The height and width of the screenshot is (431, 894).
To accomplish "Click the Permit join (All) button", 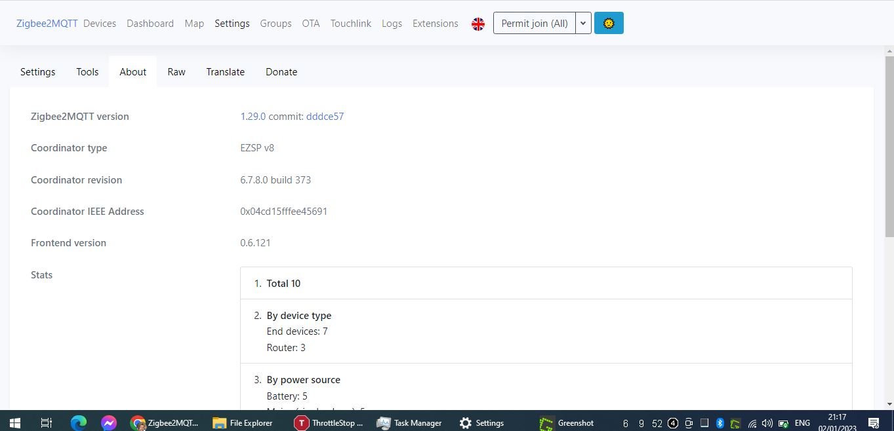I will click(534, 23).
